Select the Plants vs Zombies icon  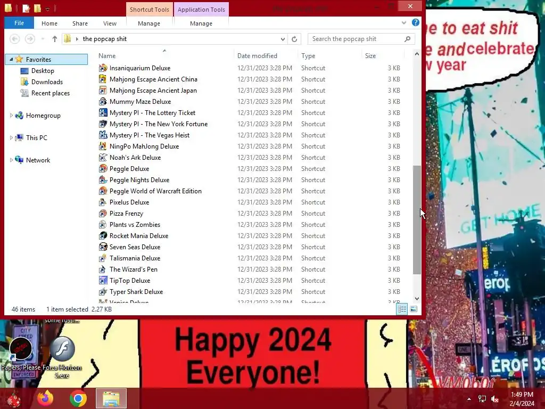click(103, 225)
